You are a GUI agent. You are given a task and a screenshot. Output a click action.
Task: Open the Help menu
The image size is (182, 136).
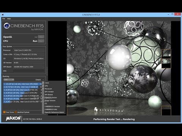coord(9,19)
